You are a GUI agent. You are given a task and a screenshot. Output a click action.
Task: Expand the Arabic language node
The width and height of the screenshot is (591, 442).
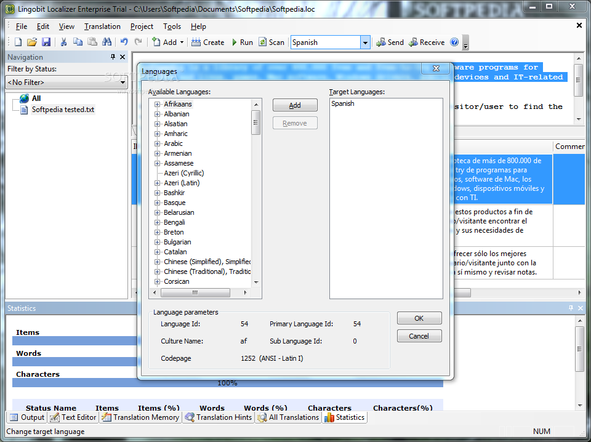(157, 143)
